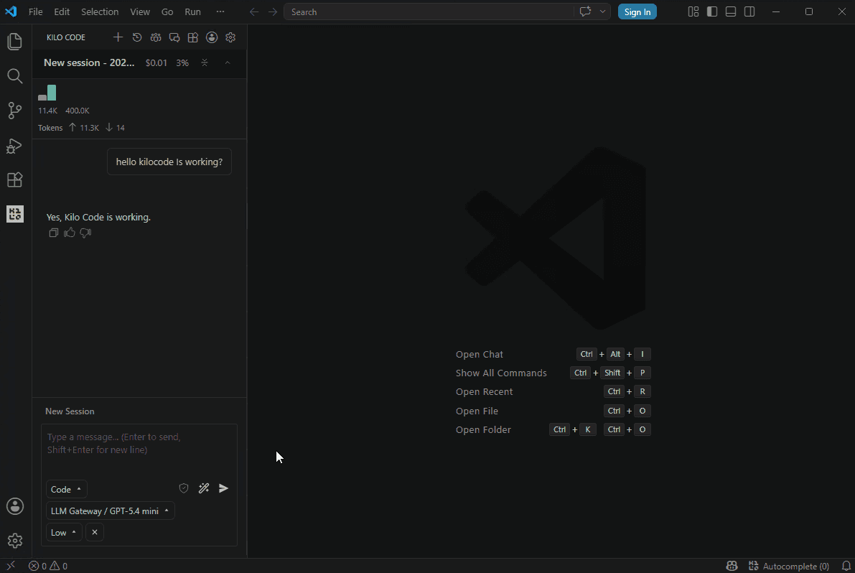
Task: Select the Kilo Code activity bar icon
Action: [15, 214]
